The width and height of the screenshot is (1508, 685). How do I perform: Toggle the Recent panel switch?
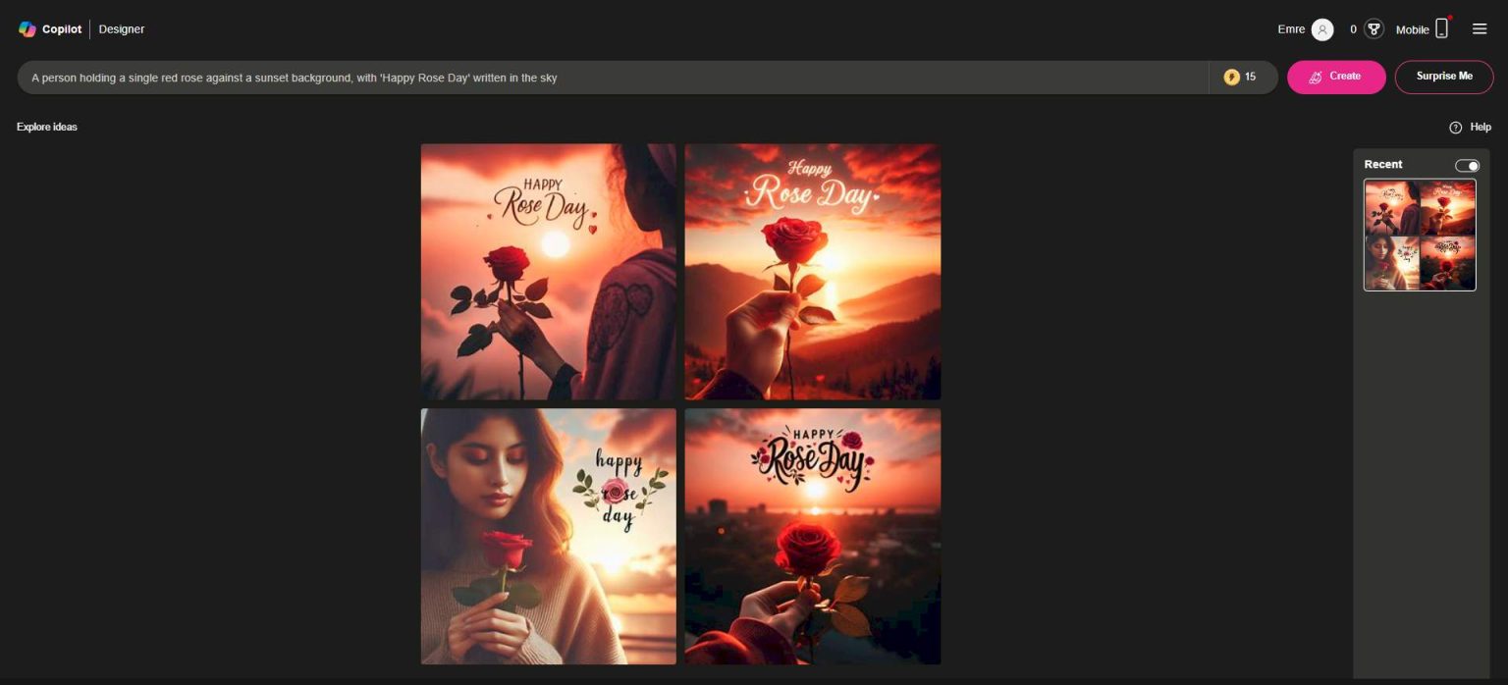1467,165
